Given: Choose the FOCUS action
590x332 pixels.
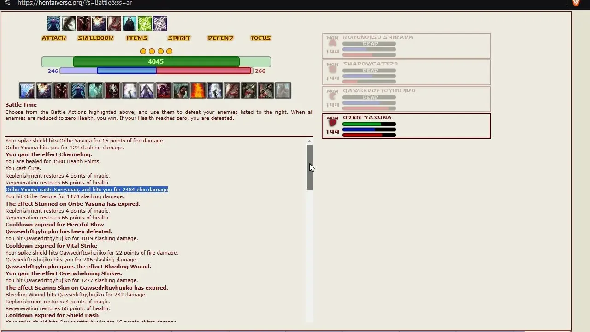Looking at the screenshot, I should [260, 38].
